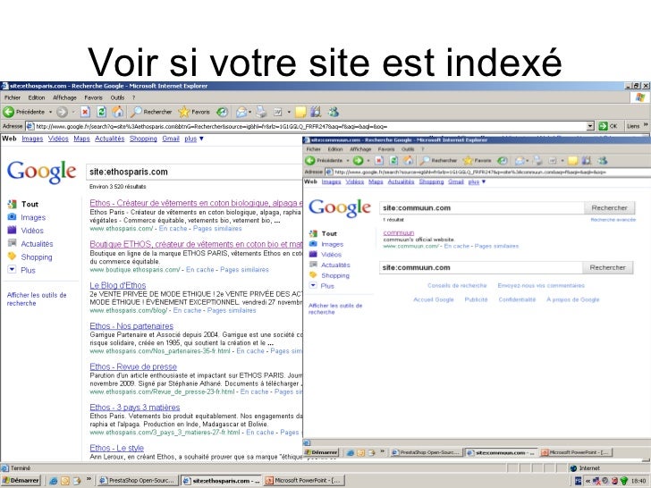Screen dimensions: 651x488
Task: Click Liens toolbar label in ethosparis window
Action: tap(633, 126)
